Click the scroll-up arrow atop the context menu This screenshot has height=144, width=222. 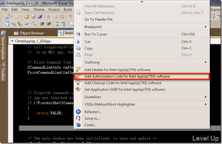click(x=142, y=2)
